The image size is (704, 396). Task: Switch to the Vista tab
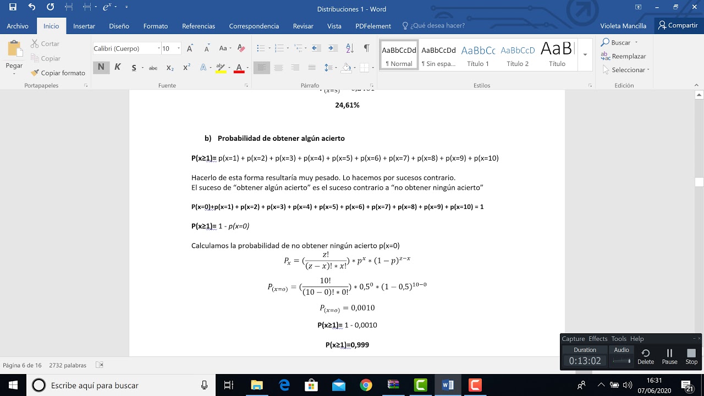click(x=334, y=26)
